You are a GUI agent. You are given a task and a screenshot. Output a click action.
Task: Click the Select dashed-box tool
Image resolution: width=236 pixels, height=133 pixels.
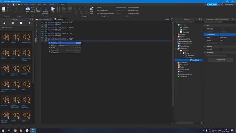[38, 9]
